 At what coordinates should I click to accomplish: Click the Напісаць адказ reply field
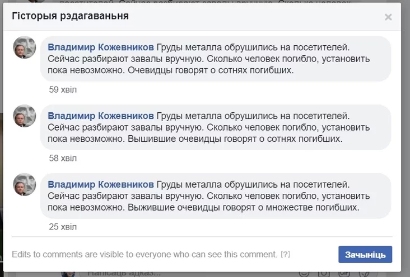click(123, 274)
